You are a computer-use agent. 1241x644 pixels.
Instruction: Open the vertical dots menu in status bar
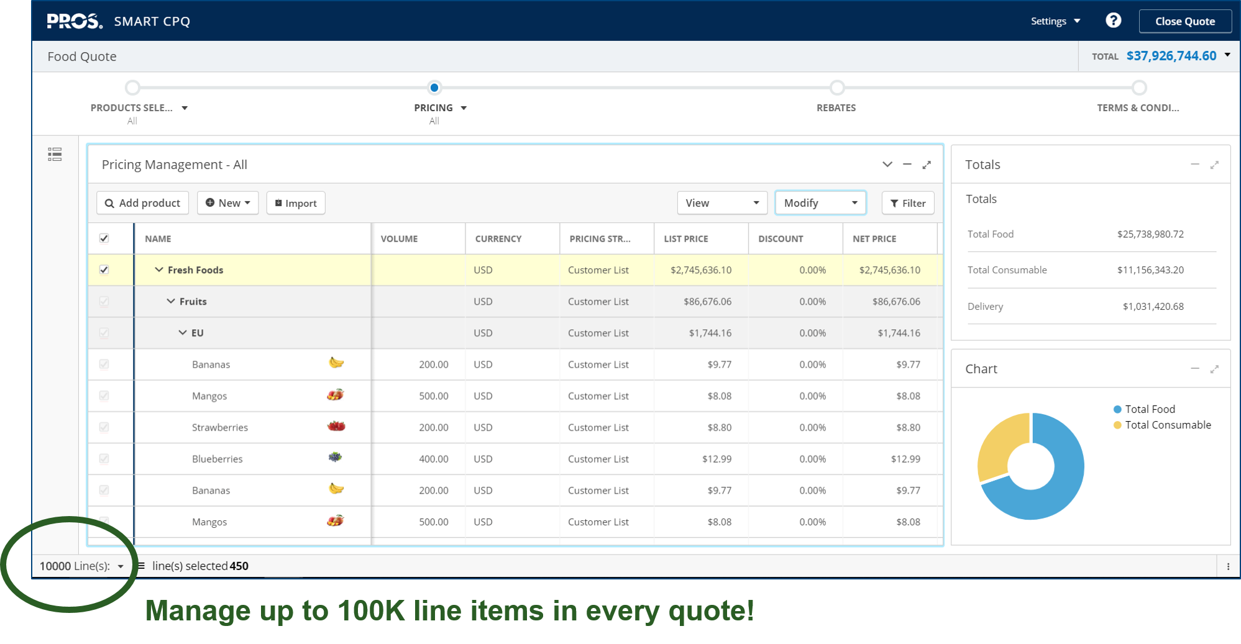[1228, 566]
